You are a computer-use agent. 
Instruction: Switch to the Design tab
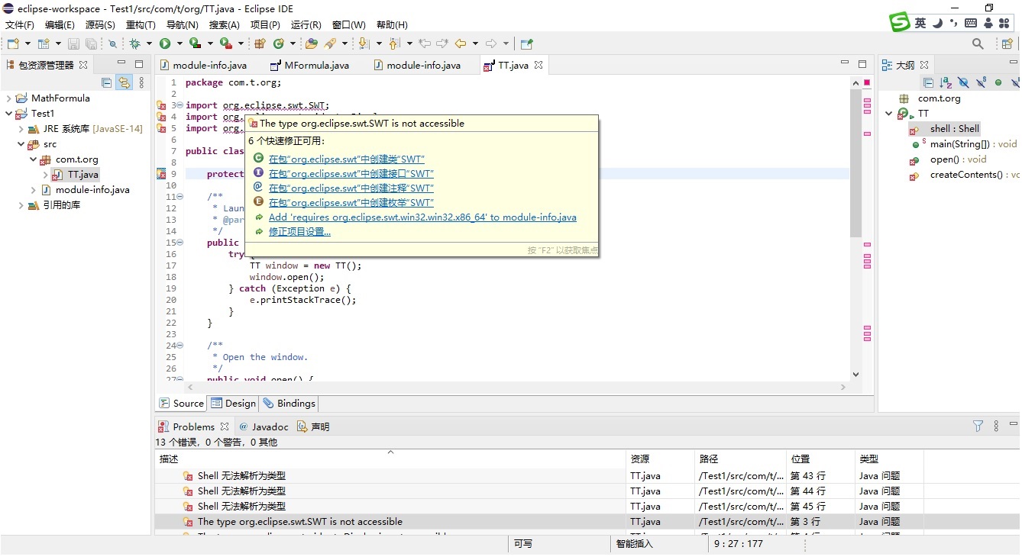point(233,404)
